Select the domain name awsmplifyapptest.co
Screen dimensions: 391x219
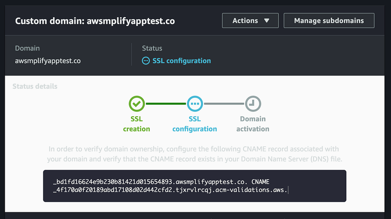[48, 61]
